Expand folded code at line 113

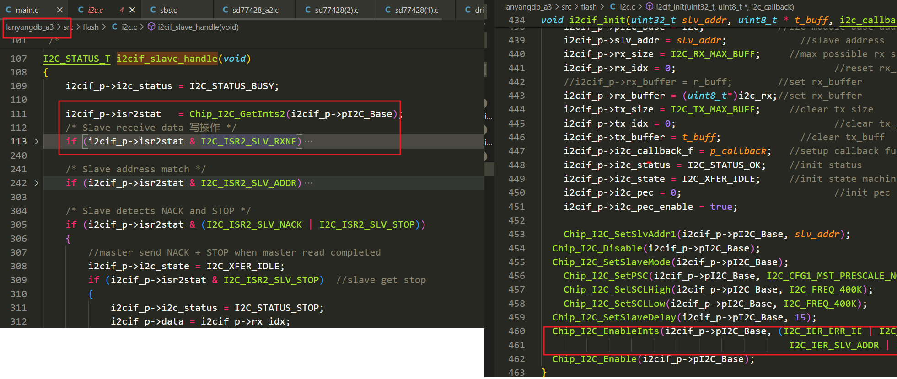coord(36,141)
